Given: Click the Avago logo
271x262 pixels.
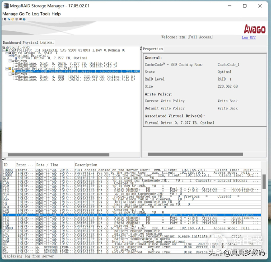Looking at the screenshot, I should [254, 29].
